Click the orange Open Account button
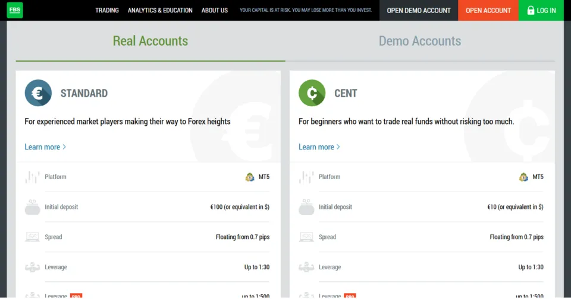 [x=488, y=10]
